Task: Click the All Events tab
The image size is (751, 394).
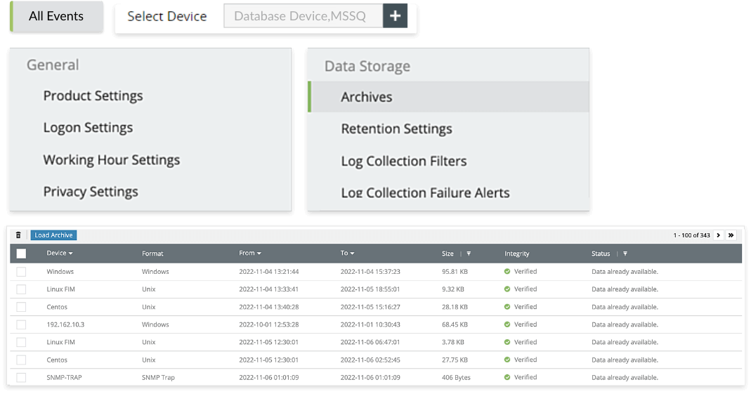Action: tap(56, 16)
